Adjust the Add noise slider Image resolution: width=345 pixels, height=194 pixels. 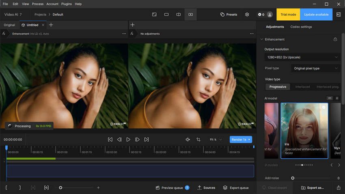pyautogui.click(x=293, y=178)
